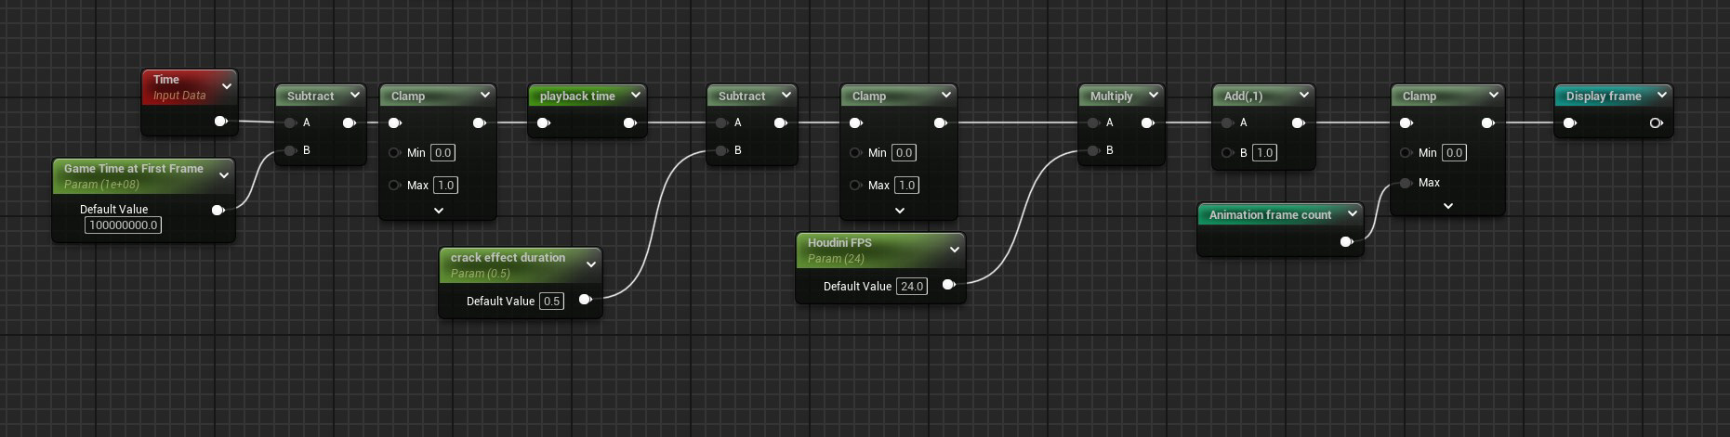Select the Houdini FPS node title

[x=839, y=243]
